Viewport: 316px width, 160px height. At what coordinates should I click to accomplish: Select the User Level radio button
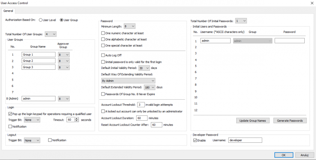[x=41, y=20]
